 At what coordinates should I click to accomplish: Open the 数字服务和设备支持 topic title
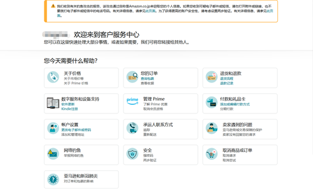point(80,99)
